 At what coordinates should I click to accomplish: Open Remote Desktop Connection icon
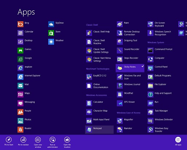pyautogui.click(x=120, y=33)
